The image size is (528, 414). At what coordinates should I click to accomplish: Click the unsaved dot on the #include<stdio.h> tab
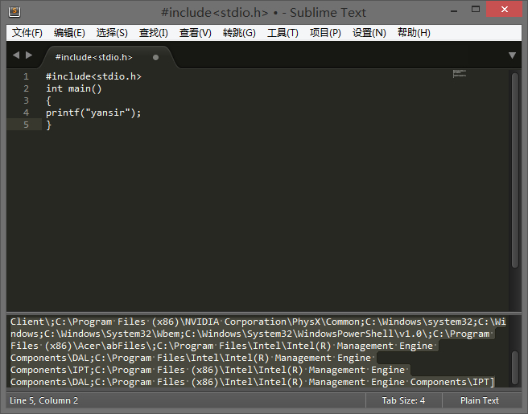point(155,58)
